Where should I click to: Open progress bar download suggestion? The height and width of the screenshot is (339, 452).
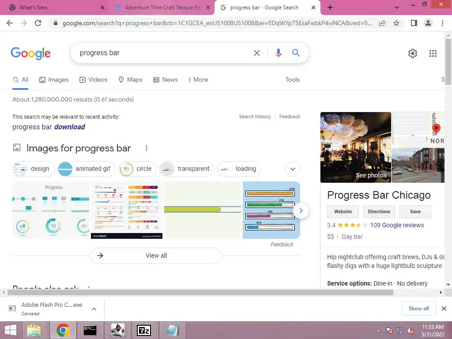point(49,127)
